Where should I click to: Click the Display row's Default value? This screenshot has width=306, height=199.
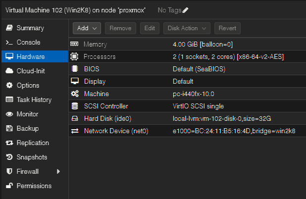(183, 81)
